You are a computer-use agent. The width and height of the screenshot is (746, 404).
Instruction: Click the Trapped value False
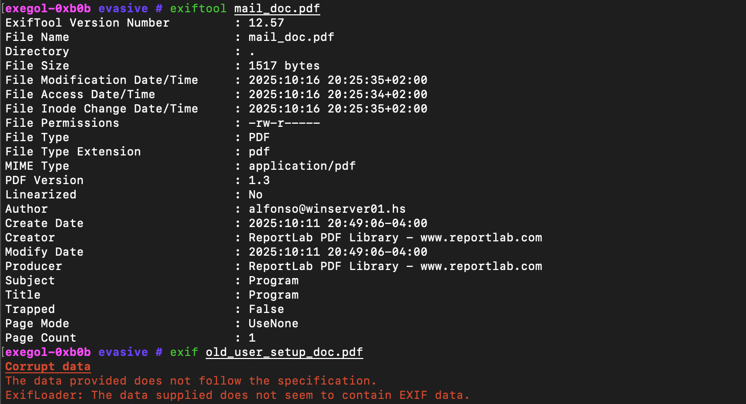[x=266, y=309]
